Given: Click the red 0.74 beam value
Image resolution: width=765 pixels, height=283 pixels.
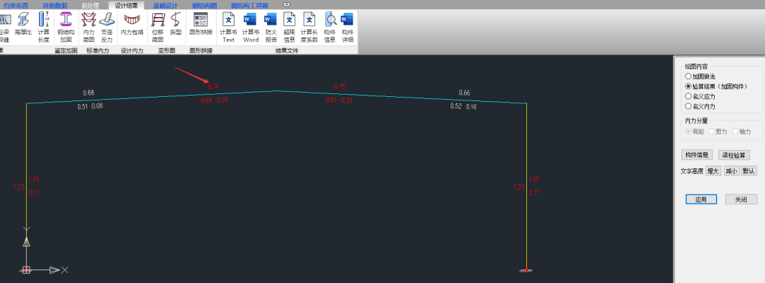Looking at the screenshot, I should click(213, 87).
